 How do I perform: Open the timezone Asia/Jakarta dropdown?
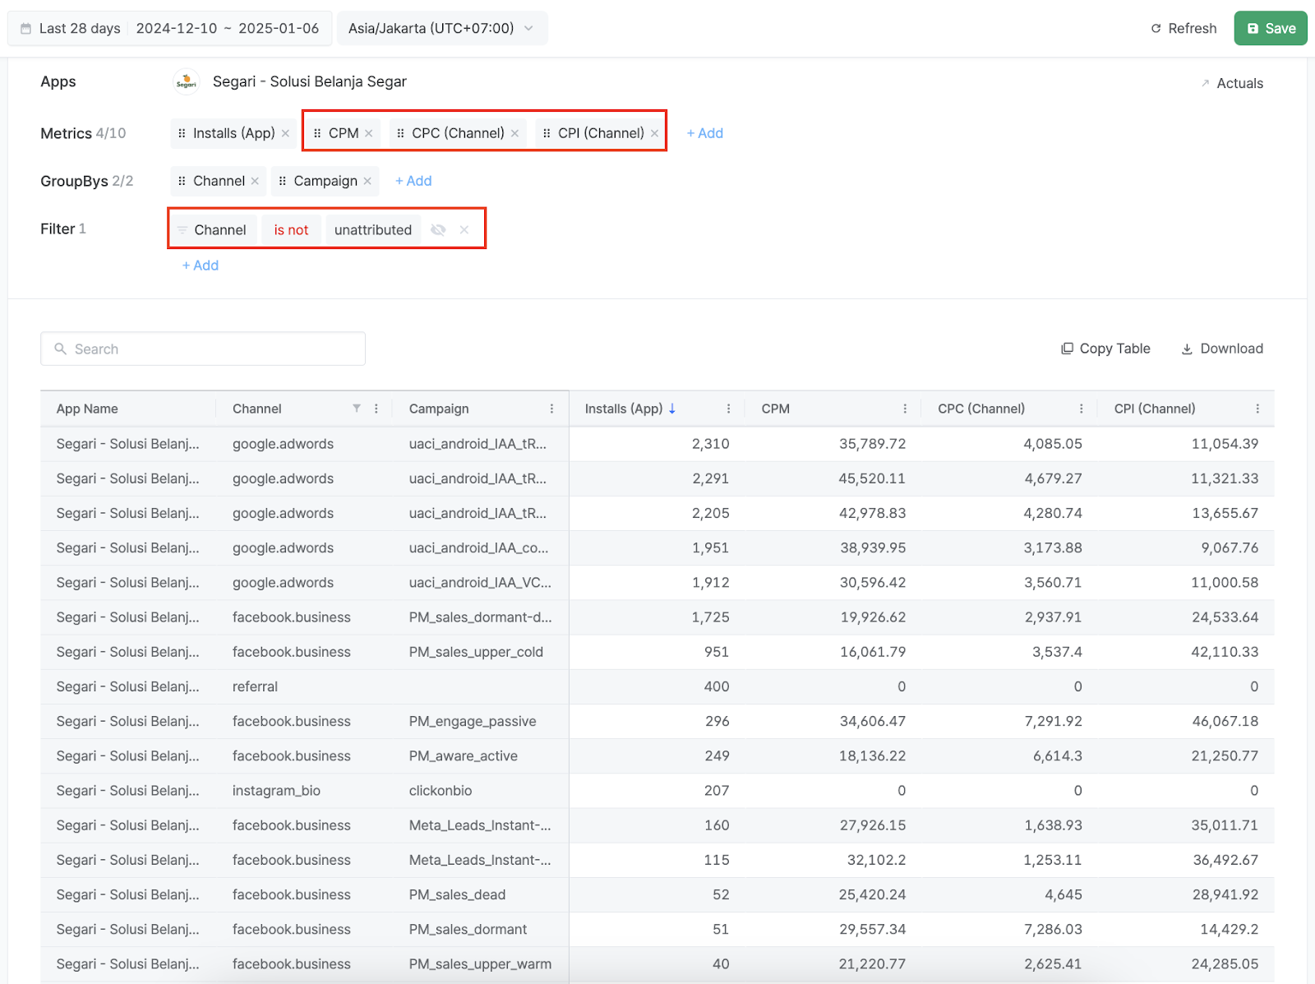tap(441, 28)
